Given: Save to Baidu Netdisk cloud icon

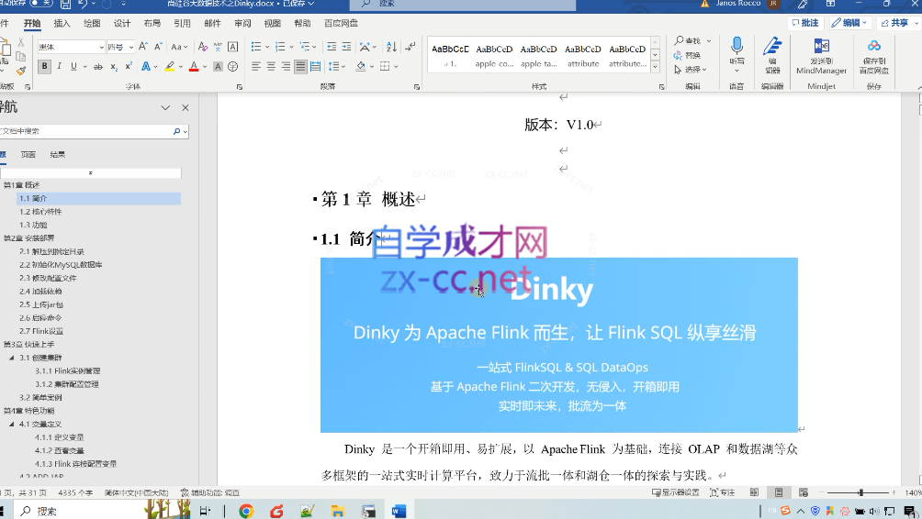Looking at the screenshot, I should [x=873, y=46].
